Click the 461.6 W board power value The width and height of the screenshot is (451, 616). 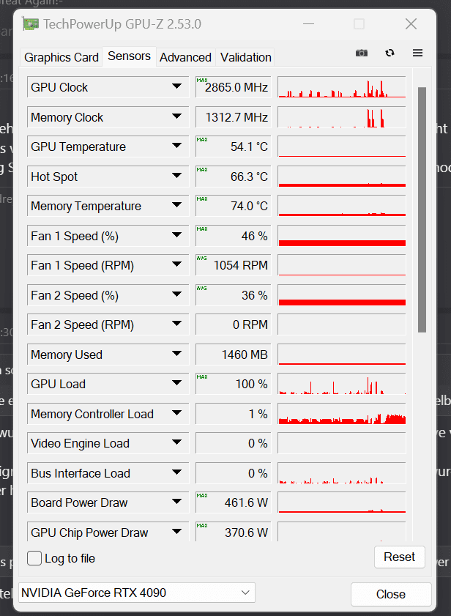click(x=234, y=502)
